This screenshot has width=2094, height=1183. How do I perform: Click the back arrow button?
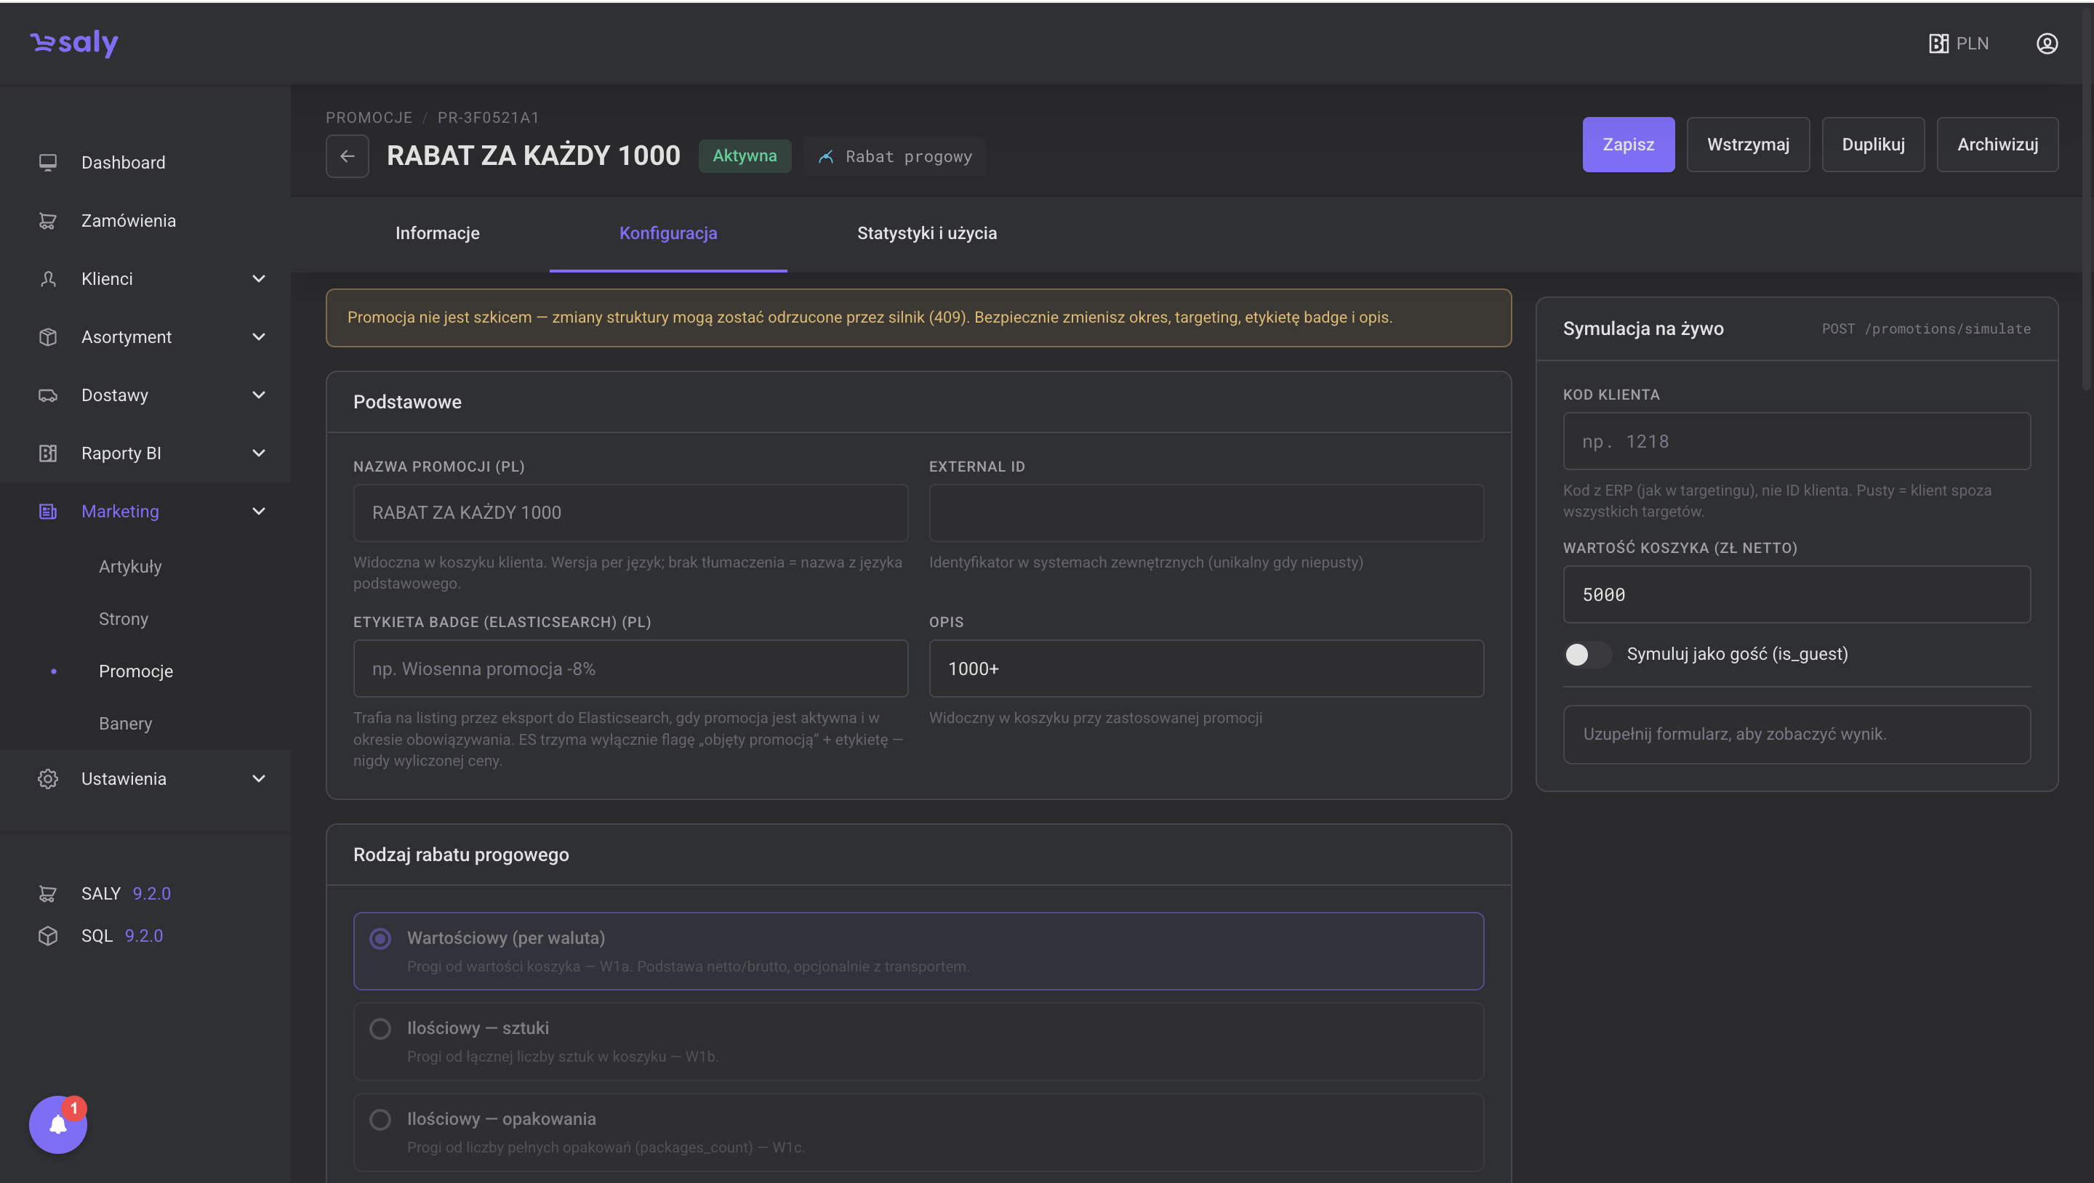[347, 156]
